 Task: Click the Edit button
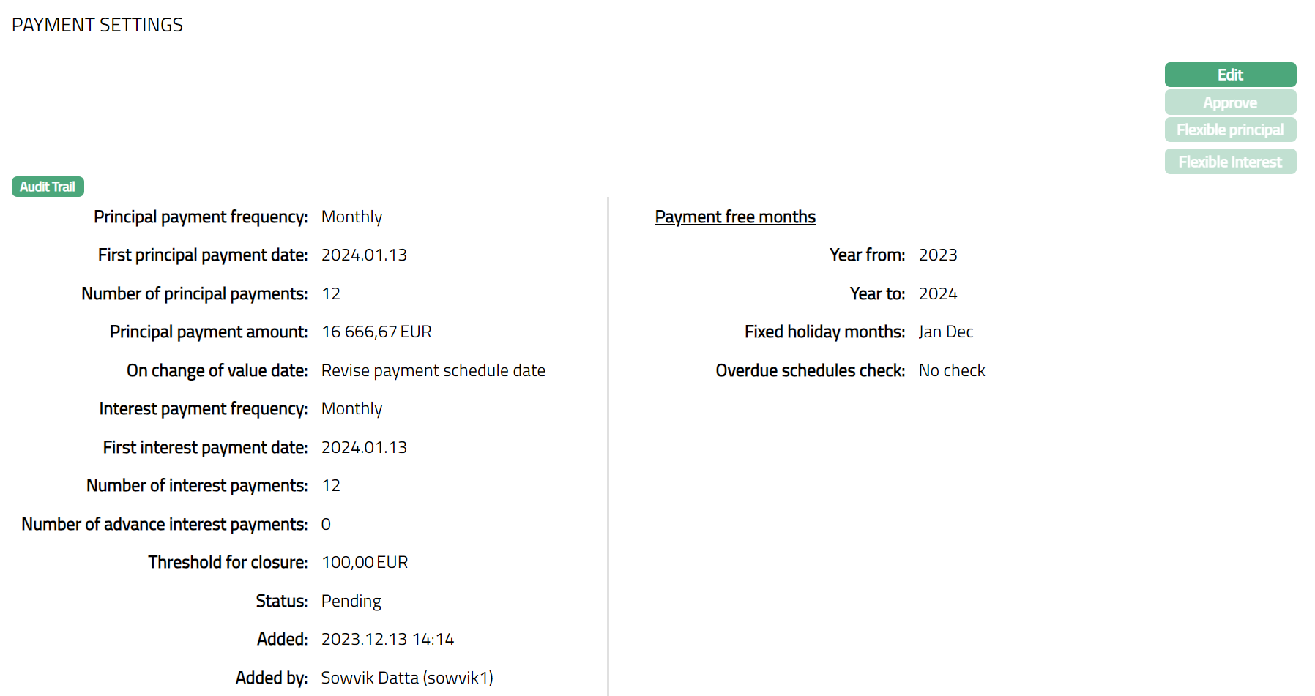pyautogui.click(x=1230, y=75)
